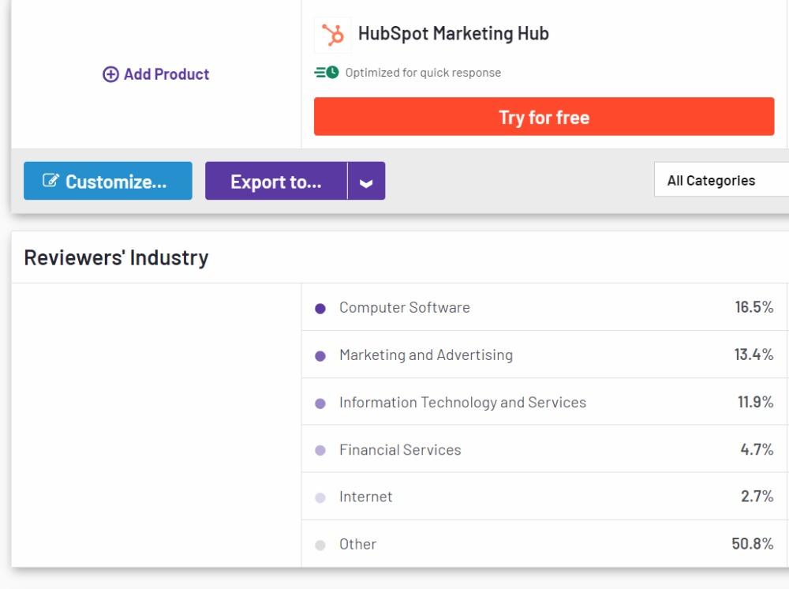This screenshot has height=589, width=789.
Task: Open the HubSpot Marketing Hub product title
Action: click(454, 34)
